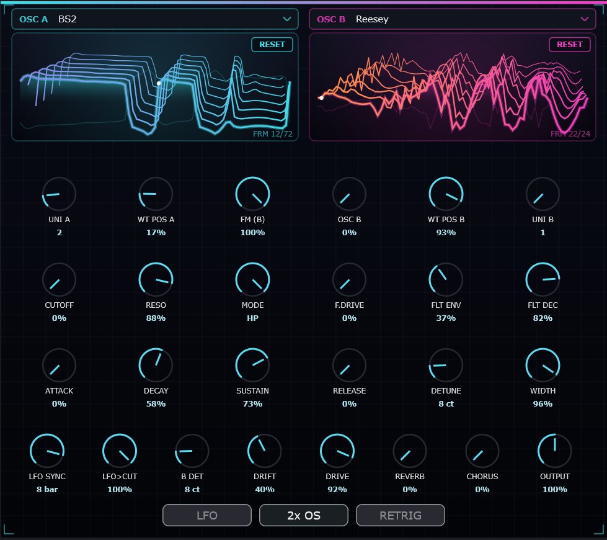Click the SUSTAIN knob
Image resolution: width=607 pixels, height=540 pixels.
253,366
